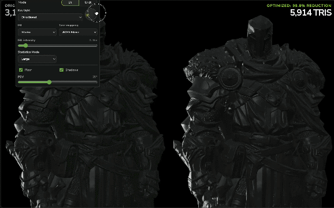Select the Unlit mode button

88,2
